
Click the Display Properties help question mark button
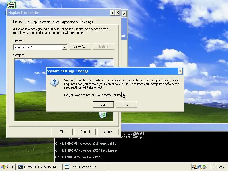tap(112, 13)
